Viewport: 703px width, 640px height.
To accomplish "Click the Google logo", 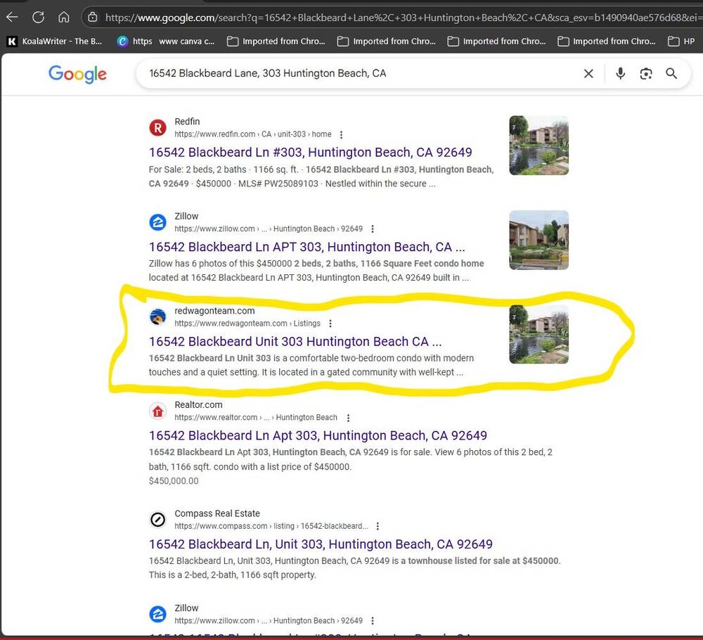I will pos(77,74).
